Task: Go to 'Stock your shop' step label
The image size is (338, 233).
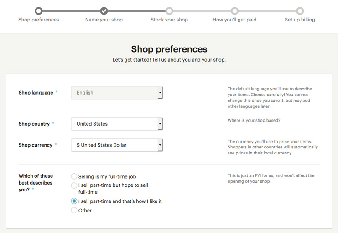Action: coord(169,20)
